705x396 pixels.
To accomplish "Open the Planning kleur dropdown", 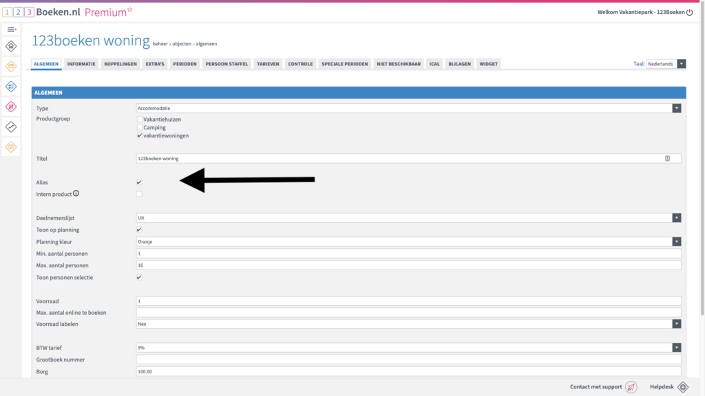I will pos(409,241).
